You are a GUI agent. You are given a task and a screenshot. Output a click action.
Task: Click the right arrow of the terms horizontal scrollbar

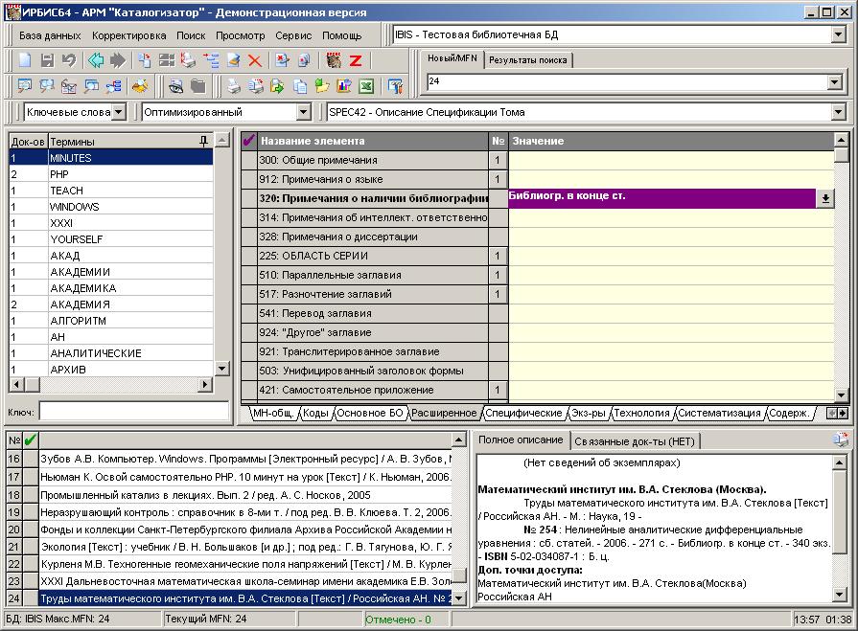tap(204, 385)
